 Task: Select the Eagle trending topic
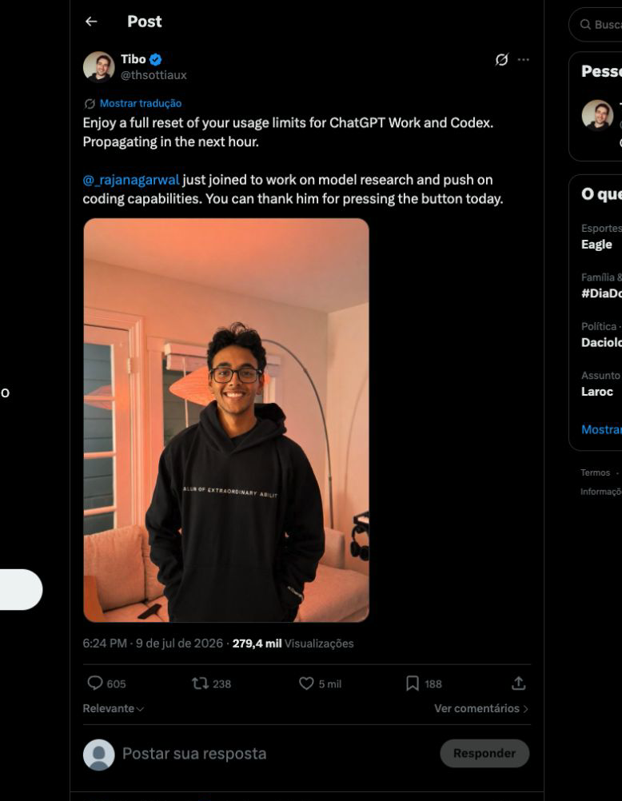[x=596, y=244]
